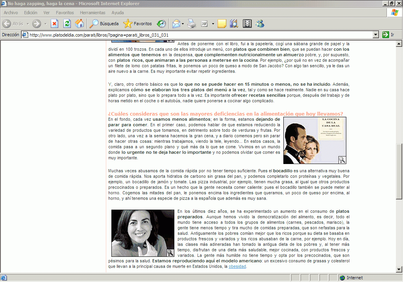The height and width of the screenshot is (282, 403).
Task: Open Favoritos star button
Action: (x=137, y=24)
